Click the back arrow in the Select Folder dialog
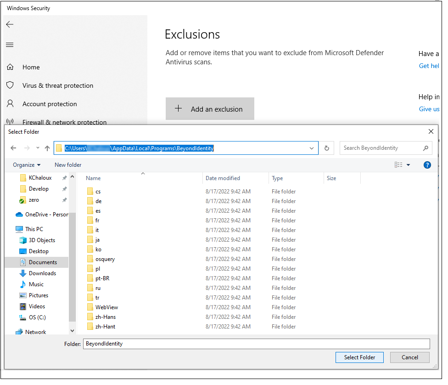Viewport: 448px width, 385px height. tap(14, 148)
